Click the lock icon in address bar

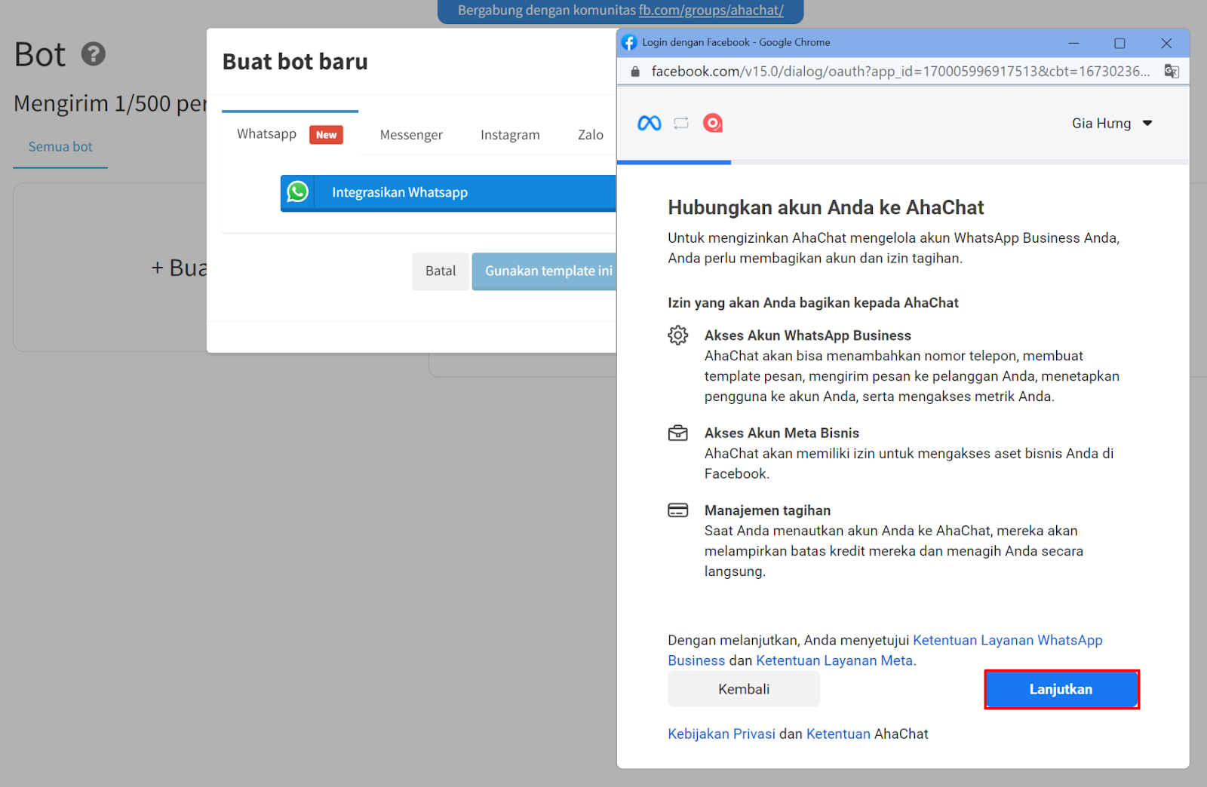tap(635, 72)
